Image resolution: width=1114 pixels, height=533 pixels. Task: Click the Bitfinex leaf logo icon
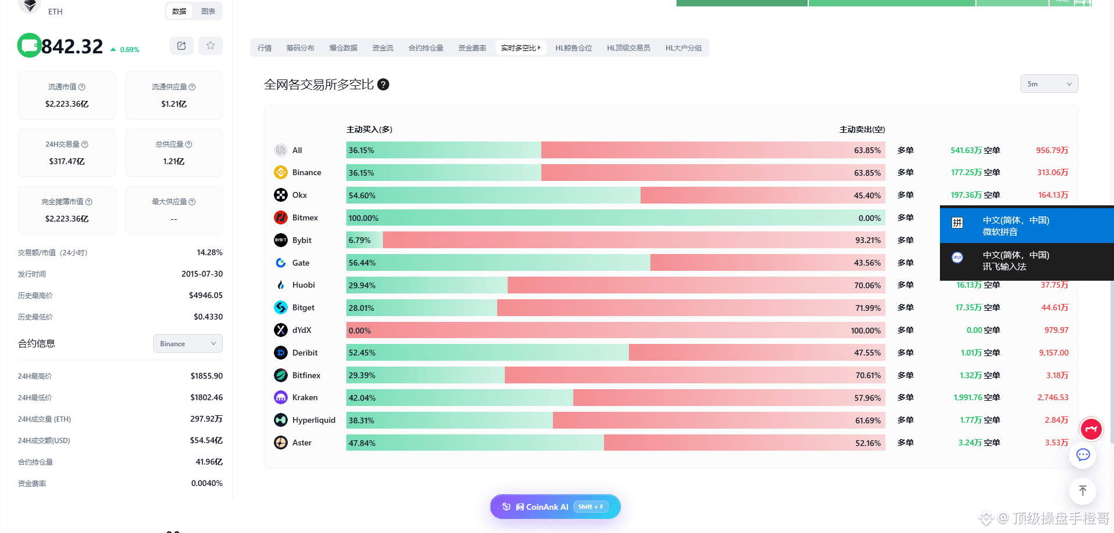281,375
